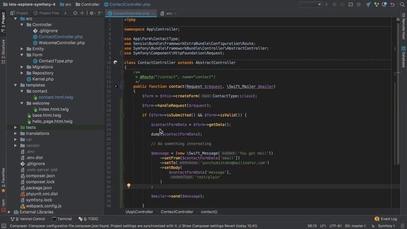
Task: Open Search Everywhere magnifier icon
Action: click(402, 4)
